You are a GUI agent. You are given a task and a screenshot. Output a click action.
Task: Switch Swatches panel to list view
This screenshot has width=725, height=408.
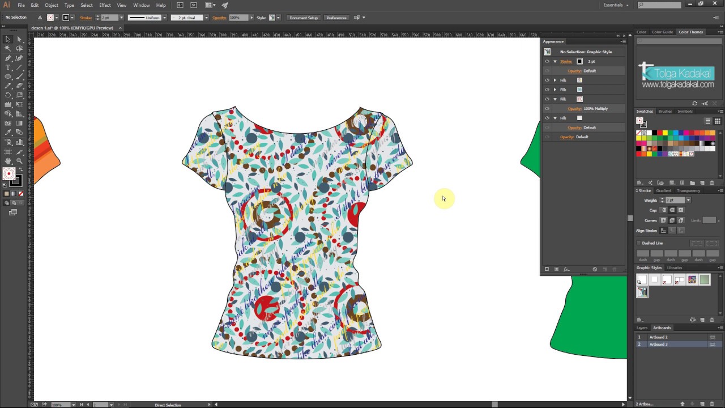707,121
